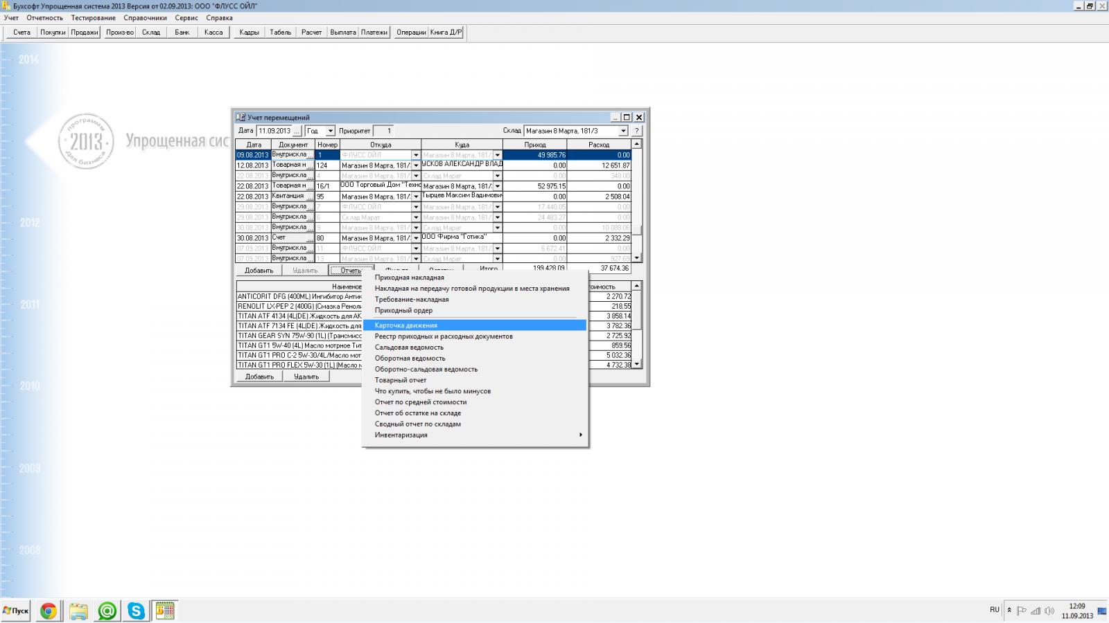Viewport: 1109px width, 623px height.
Task: Expand the Склад warehouse dropdown
Action: [622, 131]
